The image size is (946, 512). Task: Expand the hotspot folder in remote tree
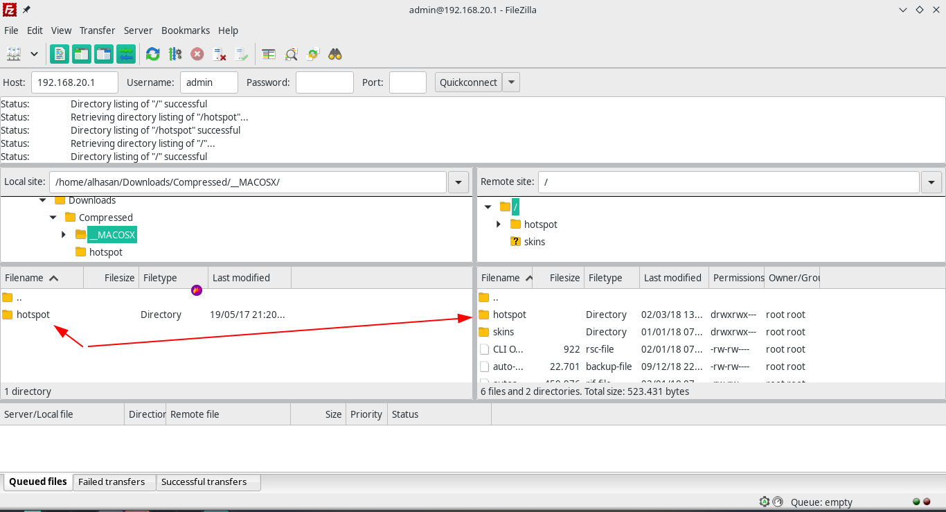[x=498, y=224]
